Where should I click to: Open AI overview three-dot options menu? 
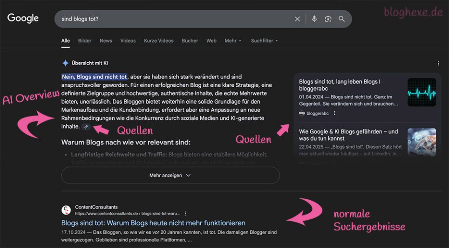[x=438, y=63]
